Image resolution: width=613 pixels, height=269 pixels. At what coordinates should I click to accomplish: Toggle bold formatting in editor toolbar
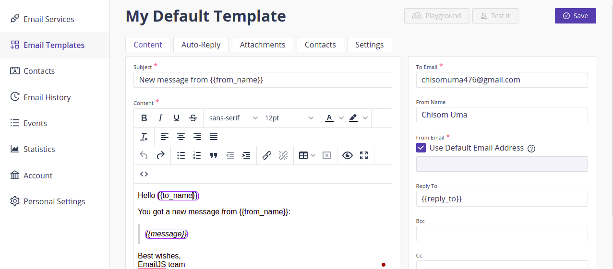coord(144,118)
